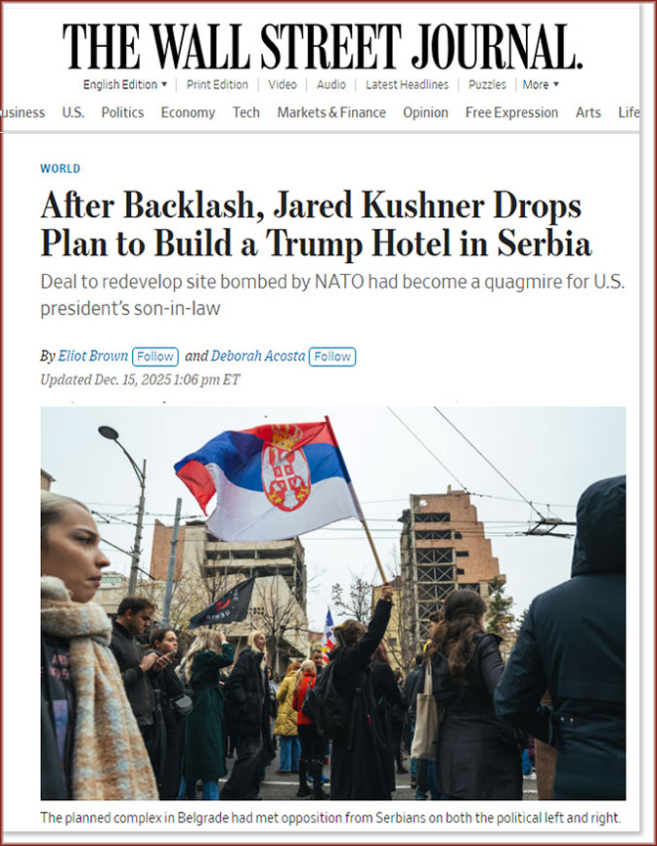
Task: Select the U.S. navigation tab
Action: point(72,112)
